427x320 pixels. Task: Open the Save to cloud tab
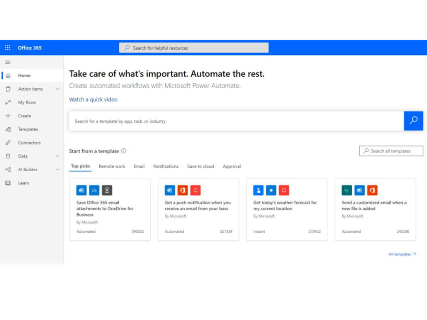pos(200,166)
